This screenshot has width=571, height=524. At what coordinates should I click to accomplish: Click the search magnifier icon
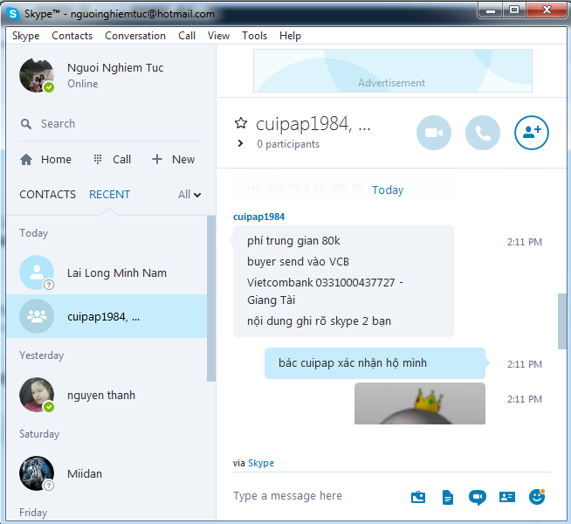(x=26, y=124)
